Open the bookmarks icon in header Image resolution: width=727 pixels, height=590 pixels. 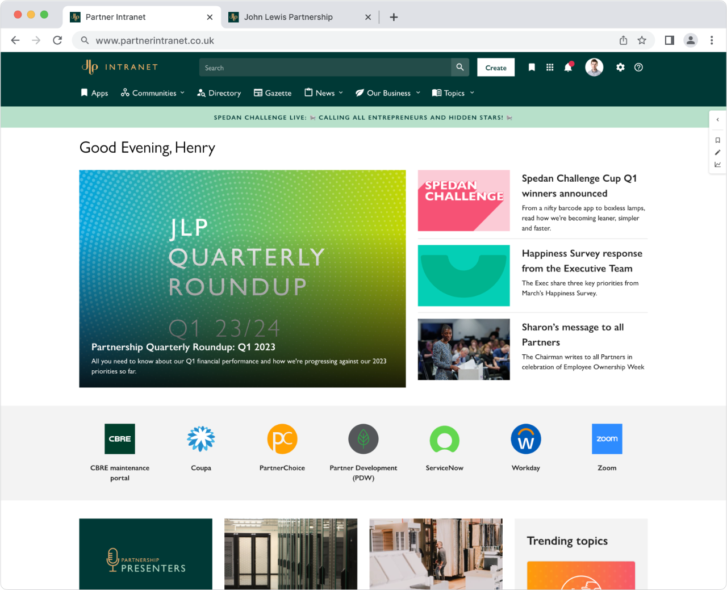[532, 67]
